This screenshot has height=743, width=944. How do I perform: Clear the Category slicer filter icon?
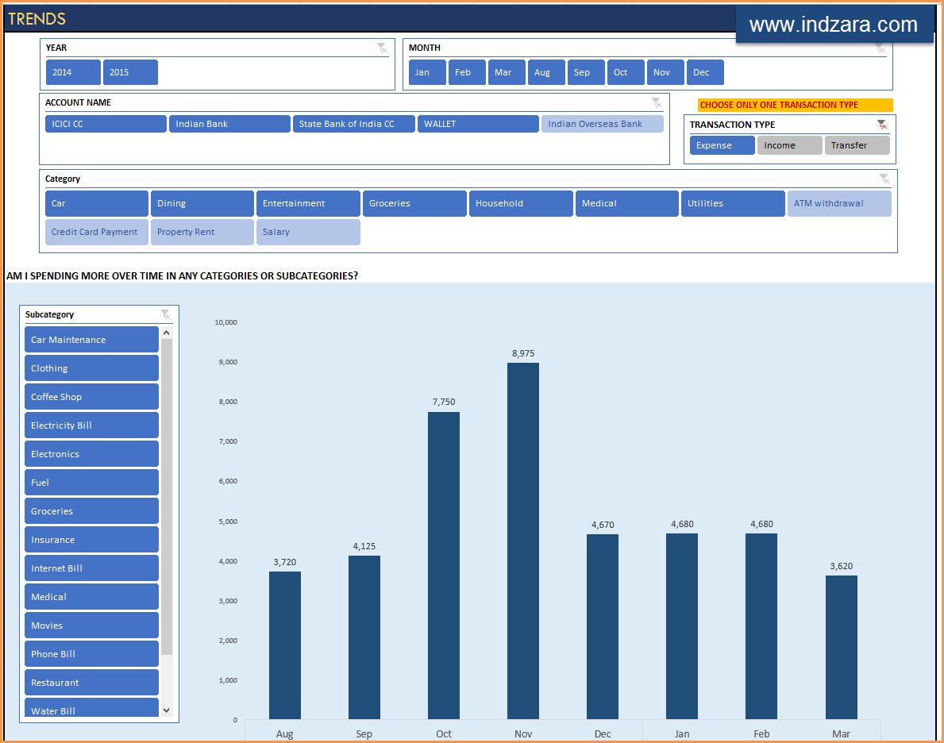(884, 179)
